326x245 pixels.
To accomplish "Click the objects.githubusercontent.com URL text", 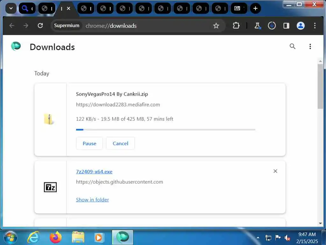I will 120,182.
